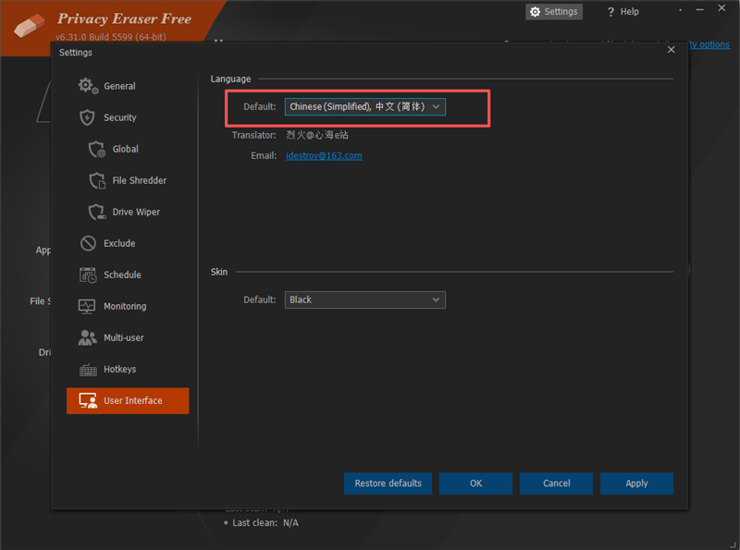The width and height of the screenshot is (740, 550).
Task: Select the User Interface page label
Action: pyautogui.click(x=133, y=400)
